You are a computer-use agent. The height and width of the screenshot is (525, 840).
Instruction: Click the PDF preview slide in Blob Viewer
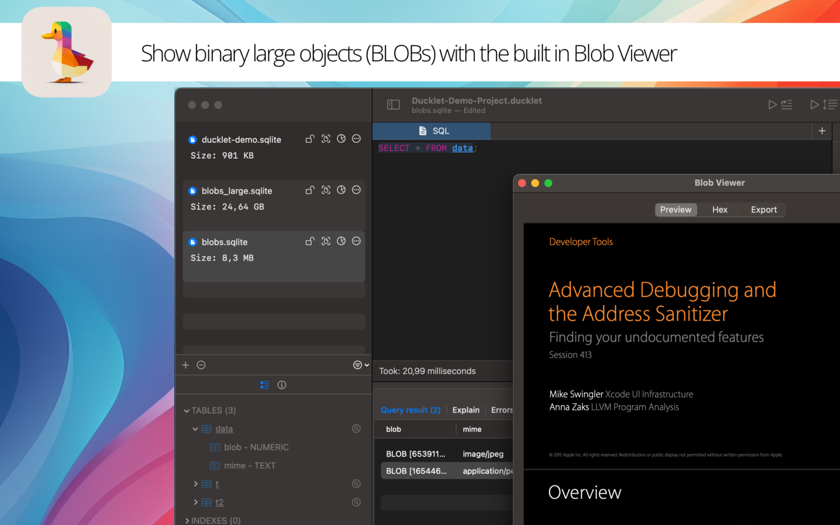[681, 346]
